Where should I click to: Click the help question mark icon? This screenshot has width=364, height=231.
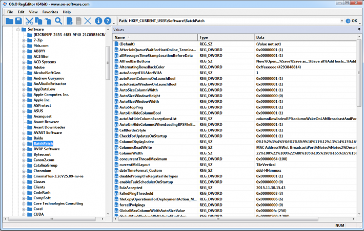(108, 21)
